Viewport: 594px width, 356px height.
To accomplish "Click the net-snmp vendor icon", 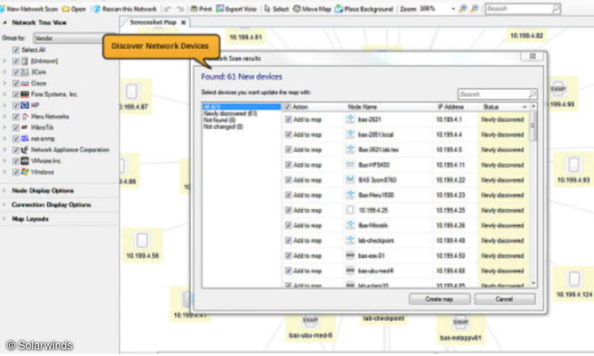I will click(x=25, y=139).
